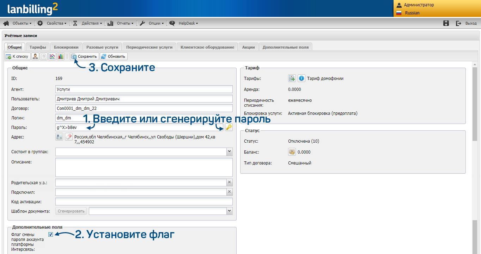Switch to the Клиентское оборудование tab

click(207, 47)
